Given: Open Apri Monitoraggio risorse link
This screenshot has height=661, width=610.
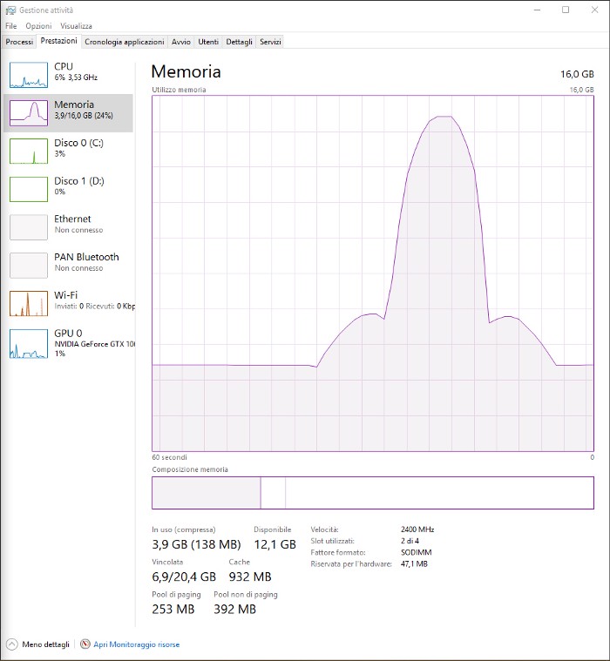Looking at the screenshot, I should 136,644.
